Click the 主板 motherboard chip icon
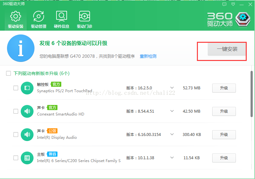The height and width of the screenshot is (179, 255). [x=27, y=158]
